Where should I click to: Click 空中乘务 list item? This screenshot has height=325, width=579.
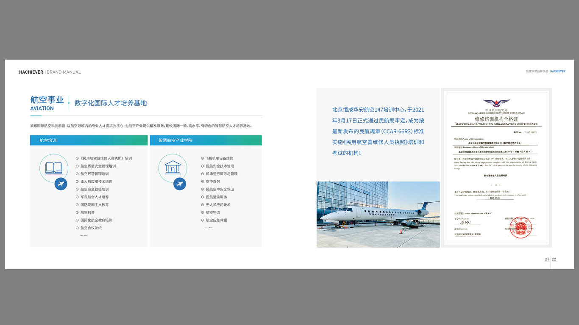(x=213, y=182)
